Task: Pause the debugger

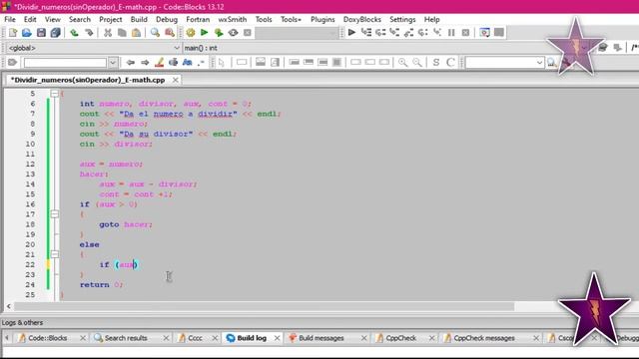Action: [451, 33]
